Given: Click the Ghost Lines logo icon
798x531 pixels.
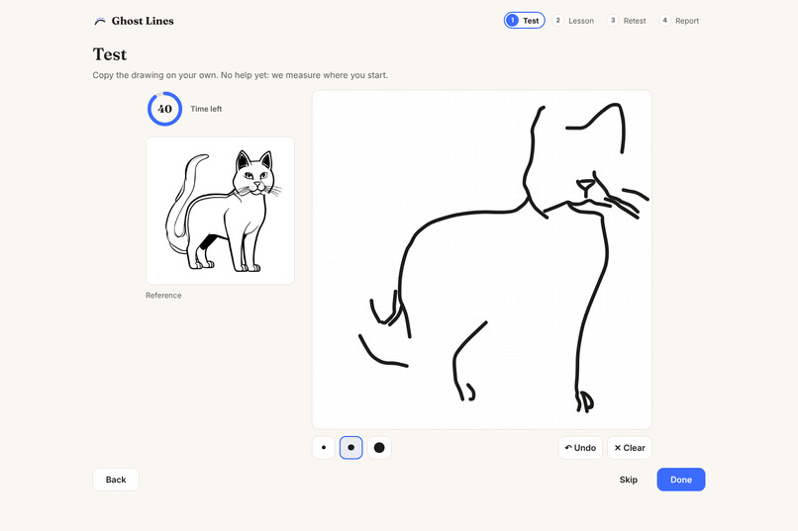Looking at the screenshot, I should [x=100, y=21].
